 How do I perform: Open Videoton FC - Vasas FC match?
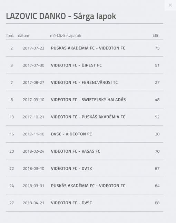76,151
